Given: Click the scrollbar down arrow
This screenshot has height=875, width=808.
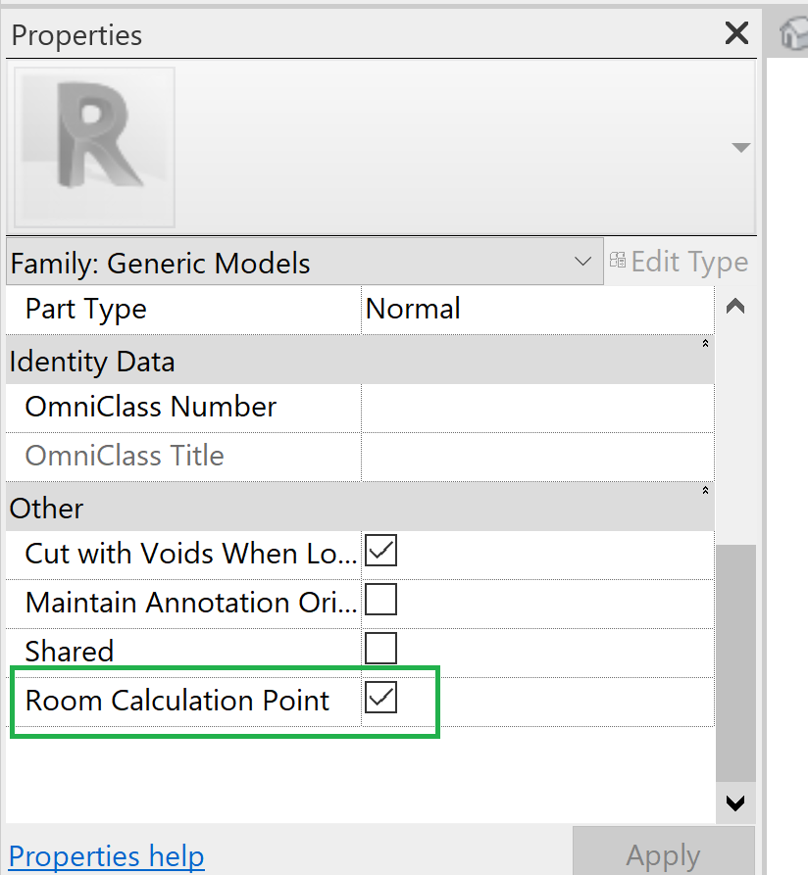Looking at the screenshot, I should [733, 803].
